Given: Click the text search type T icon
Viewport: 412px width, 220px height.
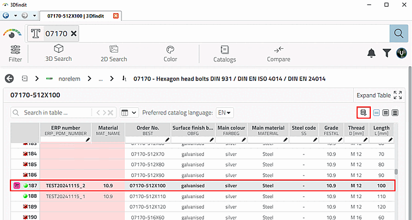Looking at the screenshot, I should pyautogui.click(x=36, y=33).
